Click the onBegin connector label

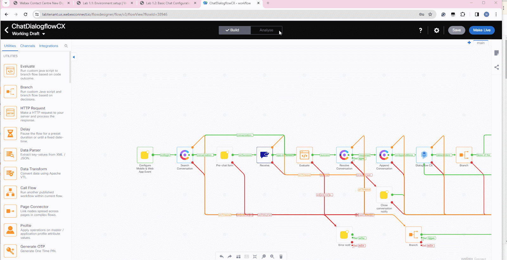165,155
